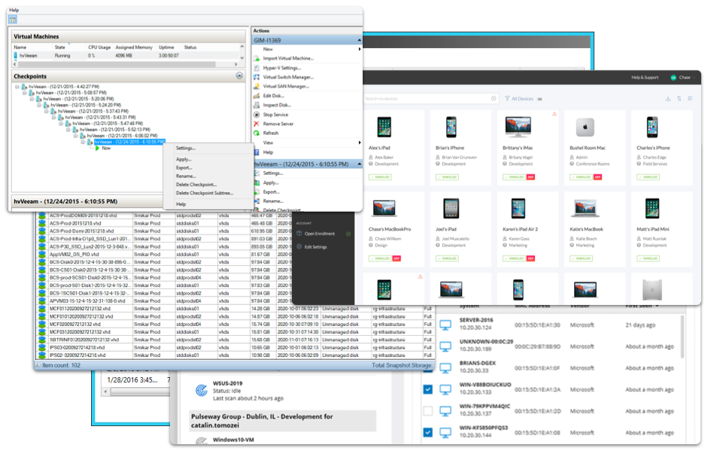
Task: Click disk icon for ACS-Prod-20151218.vhd row
Action: (42, 223)
